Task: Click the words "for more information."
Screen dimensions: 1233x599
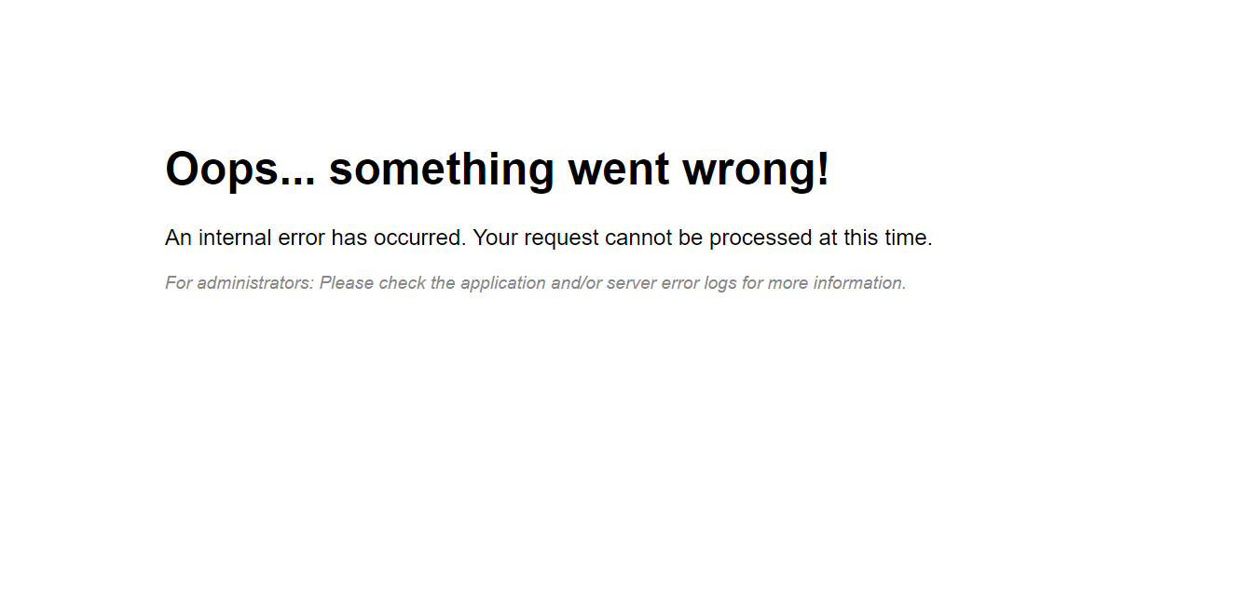Action: tap(824, 283)
